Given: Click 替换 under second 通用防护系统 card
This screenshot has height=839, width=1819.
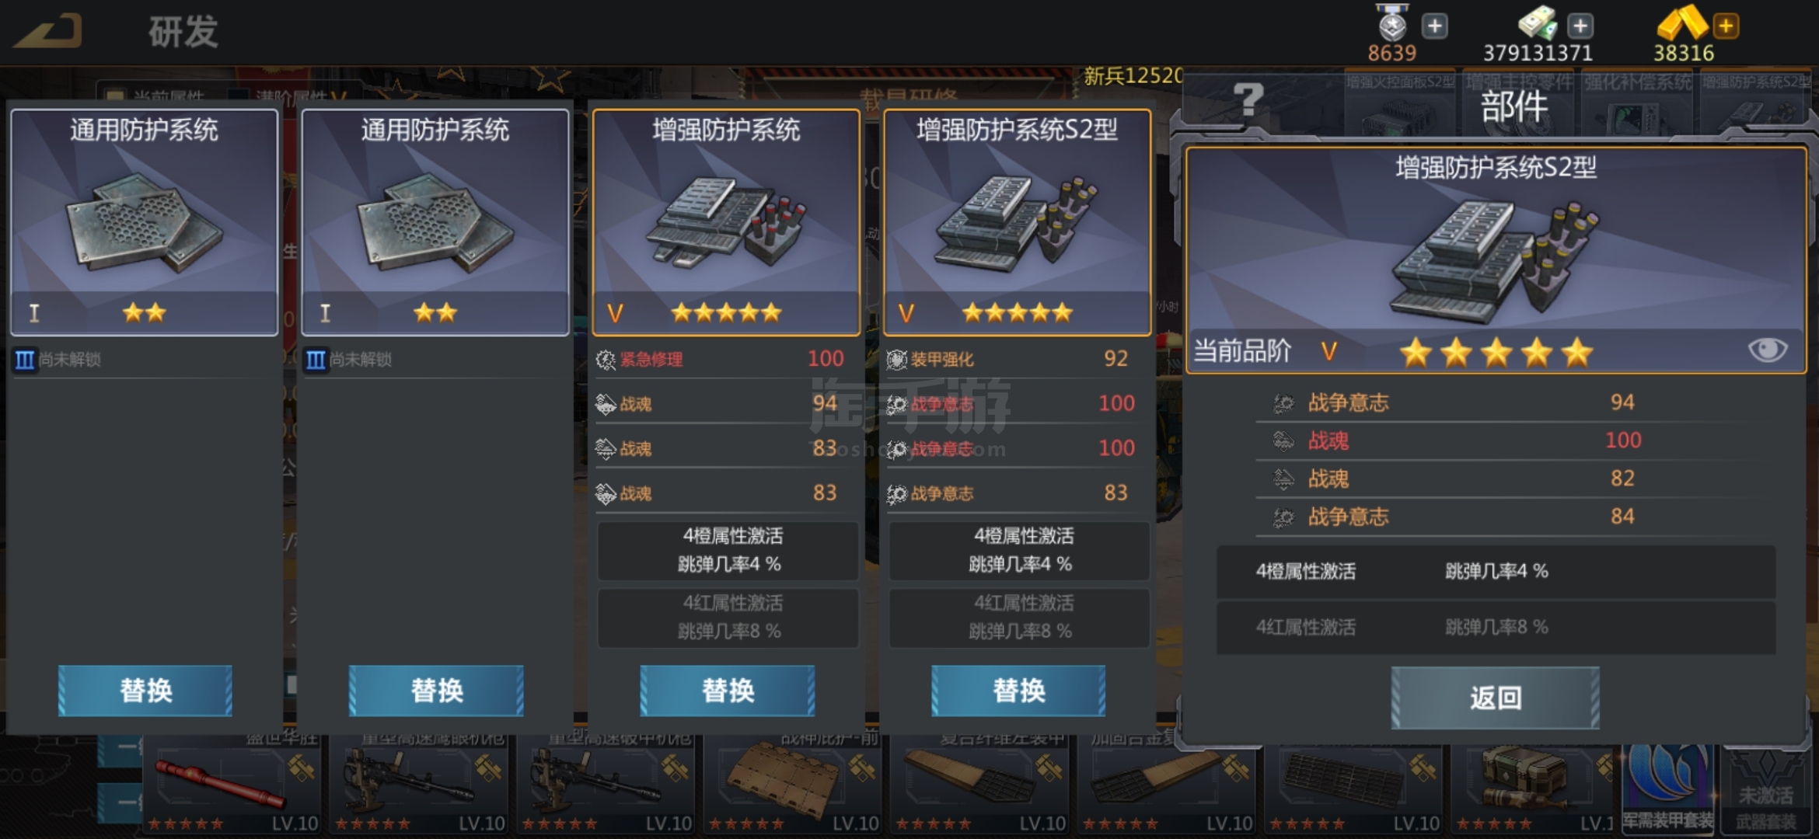Looking at the screenshot, I should (x=436, y=691).
